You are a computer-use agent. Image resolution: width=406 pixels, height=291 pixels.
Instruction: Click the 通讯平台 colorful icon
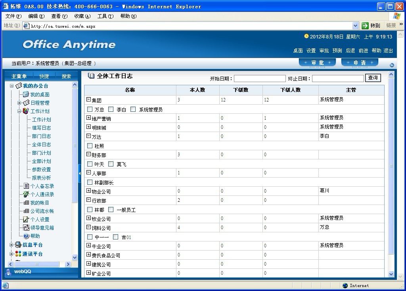click(18, 254)
